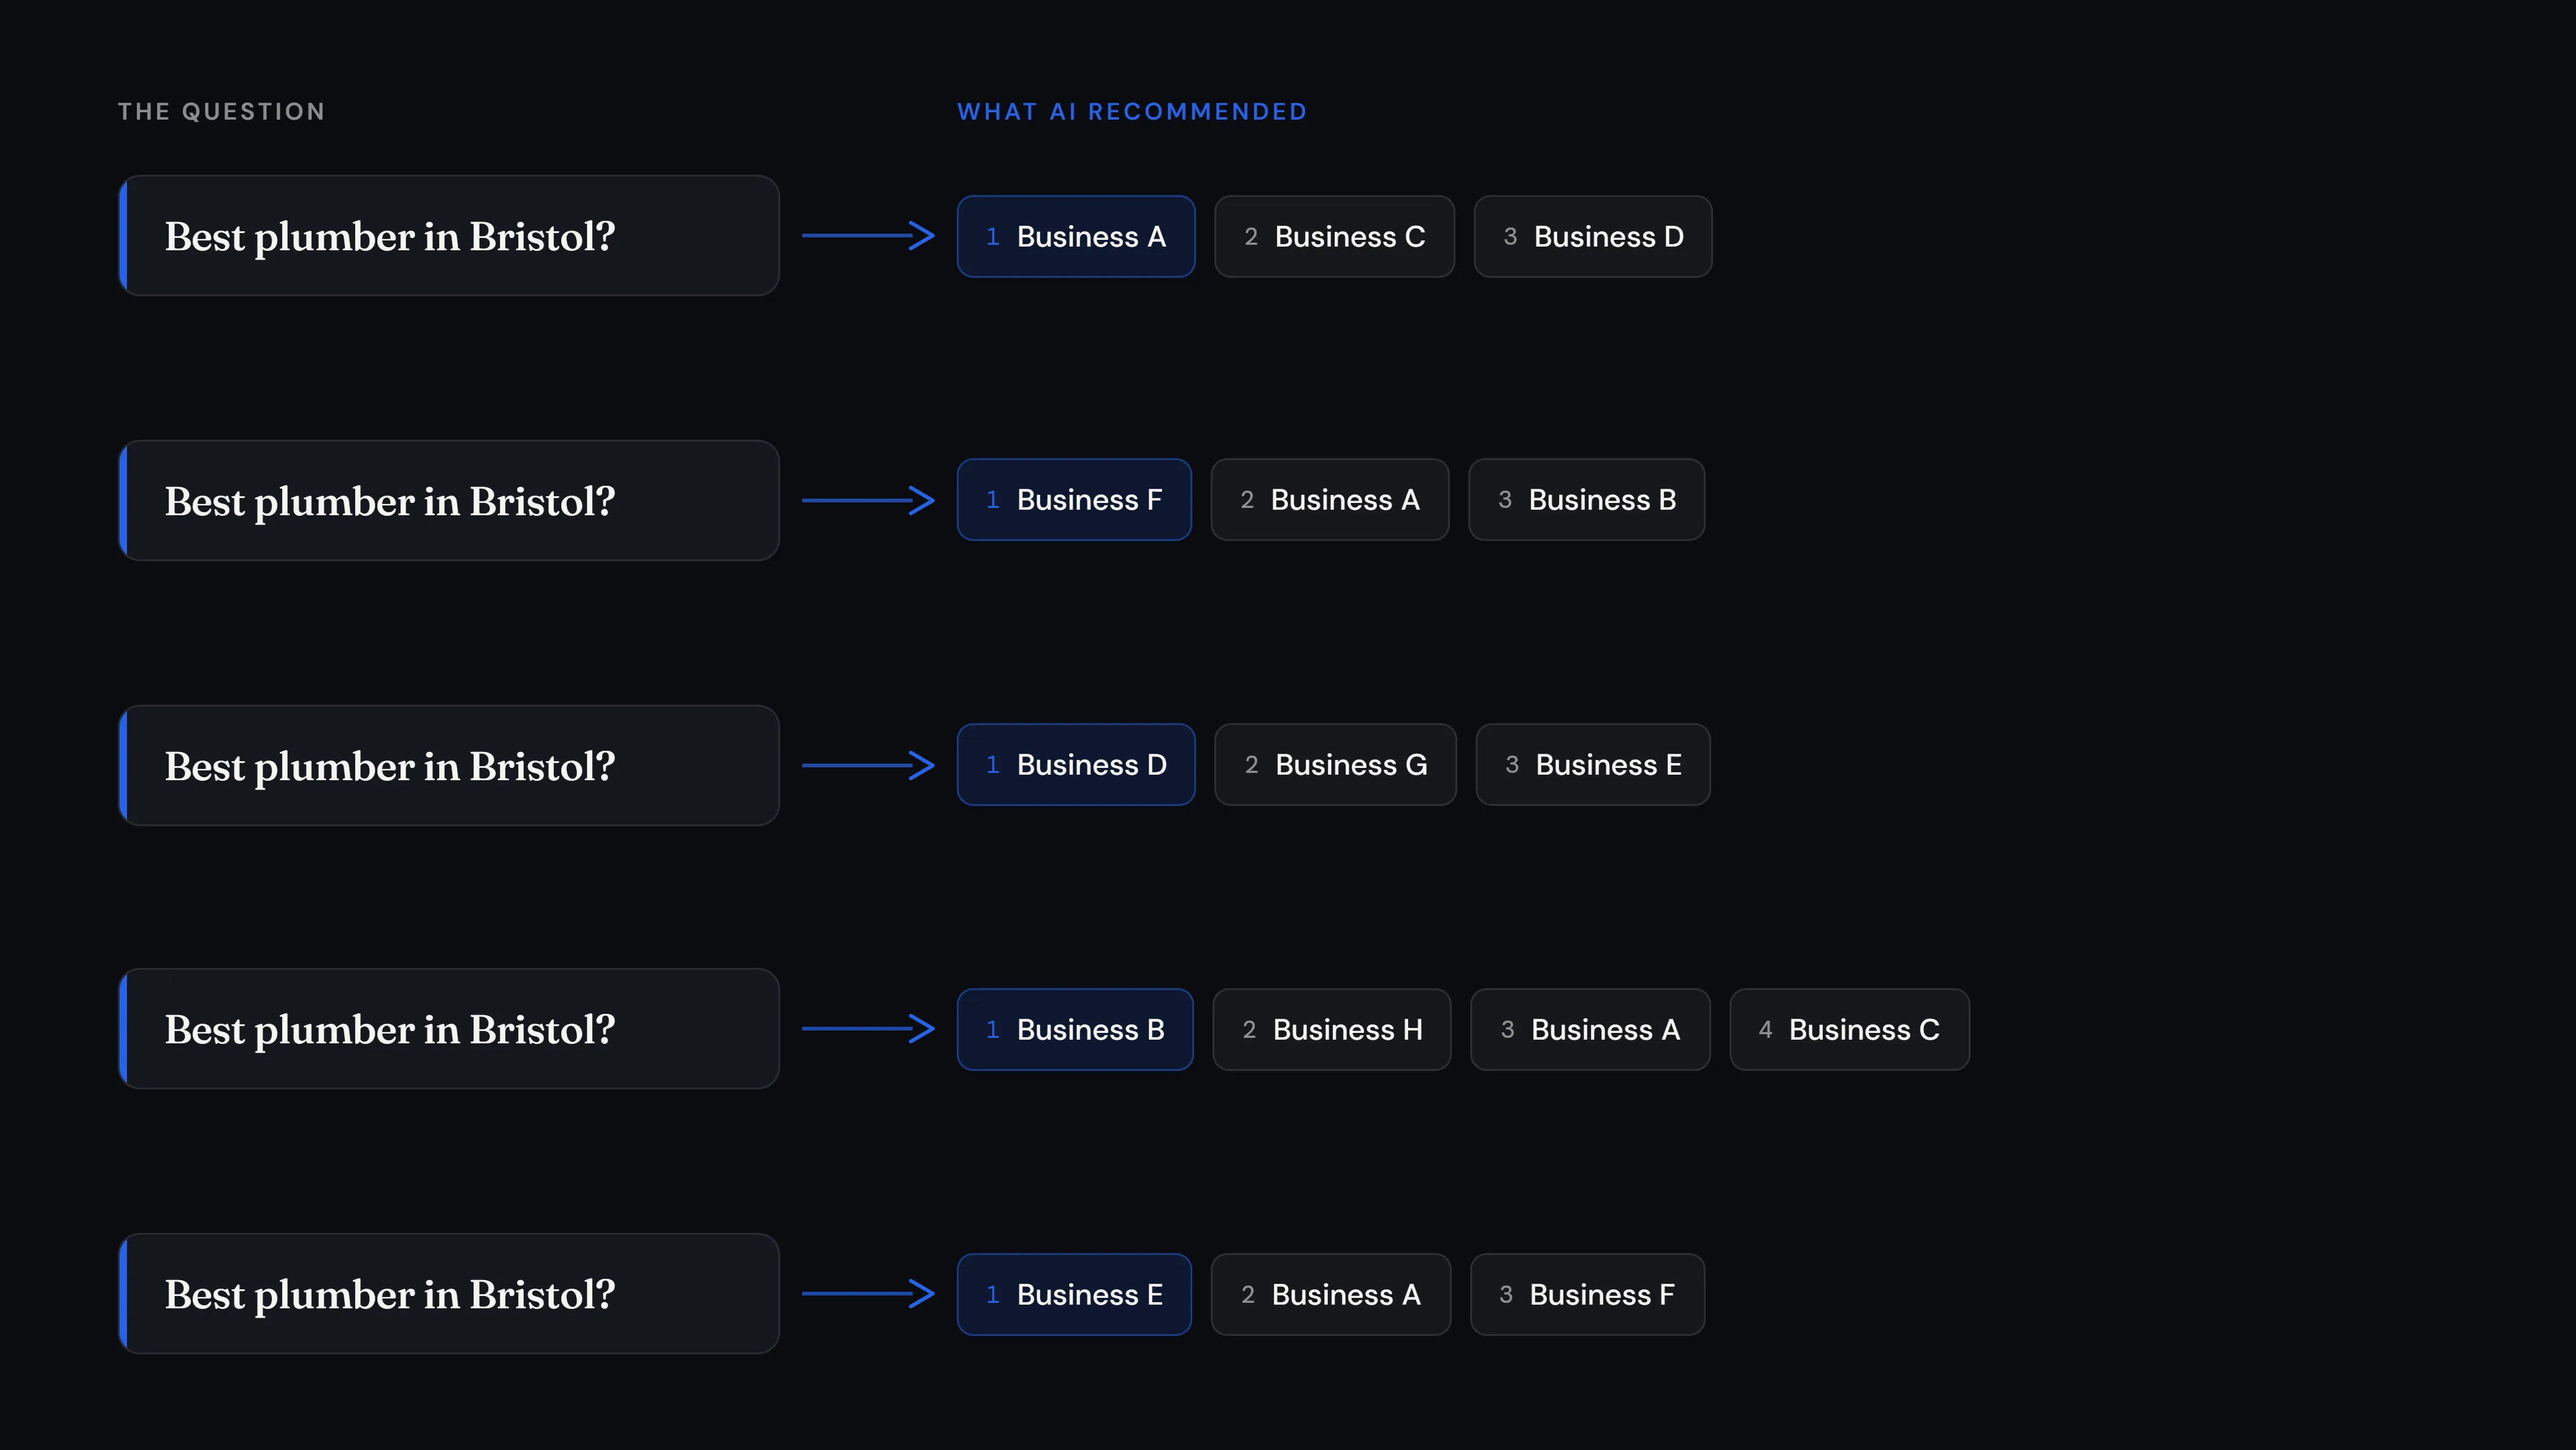2576x1450 pixels.
Task: Click Business F ranked third in last row
Action: 1587,1294
